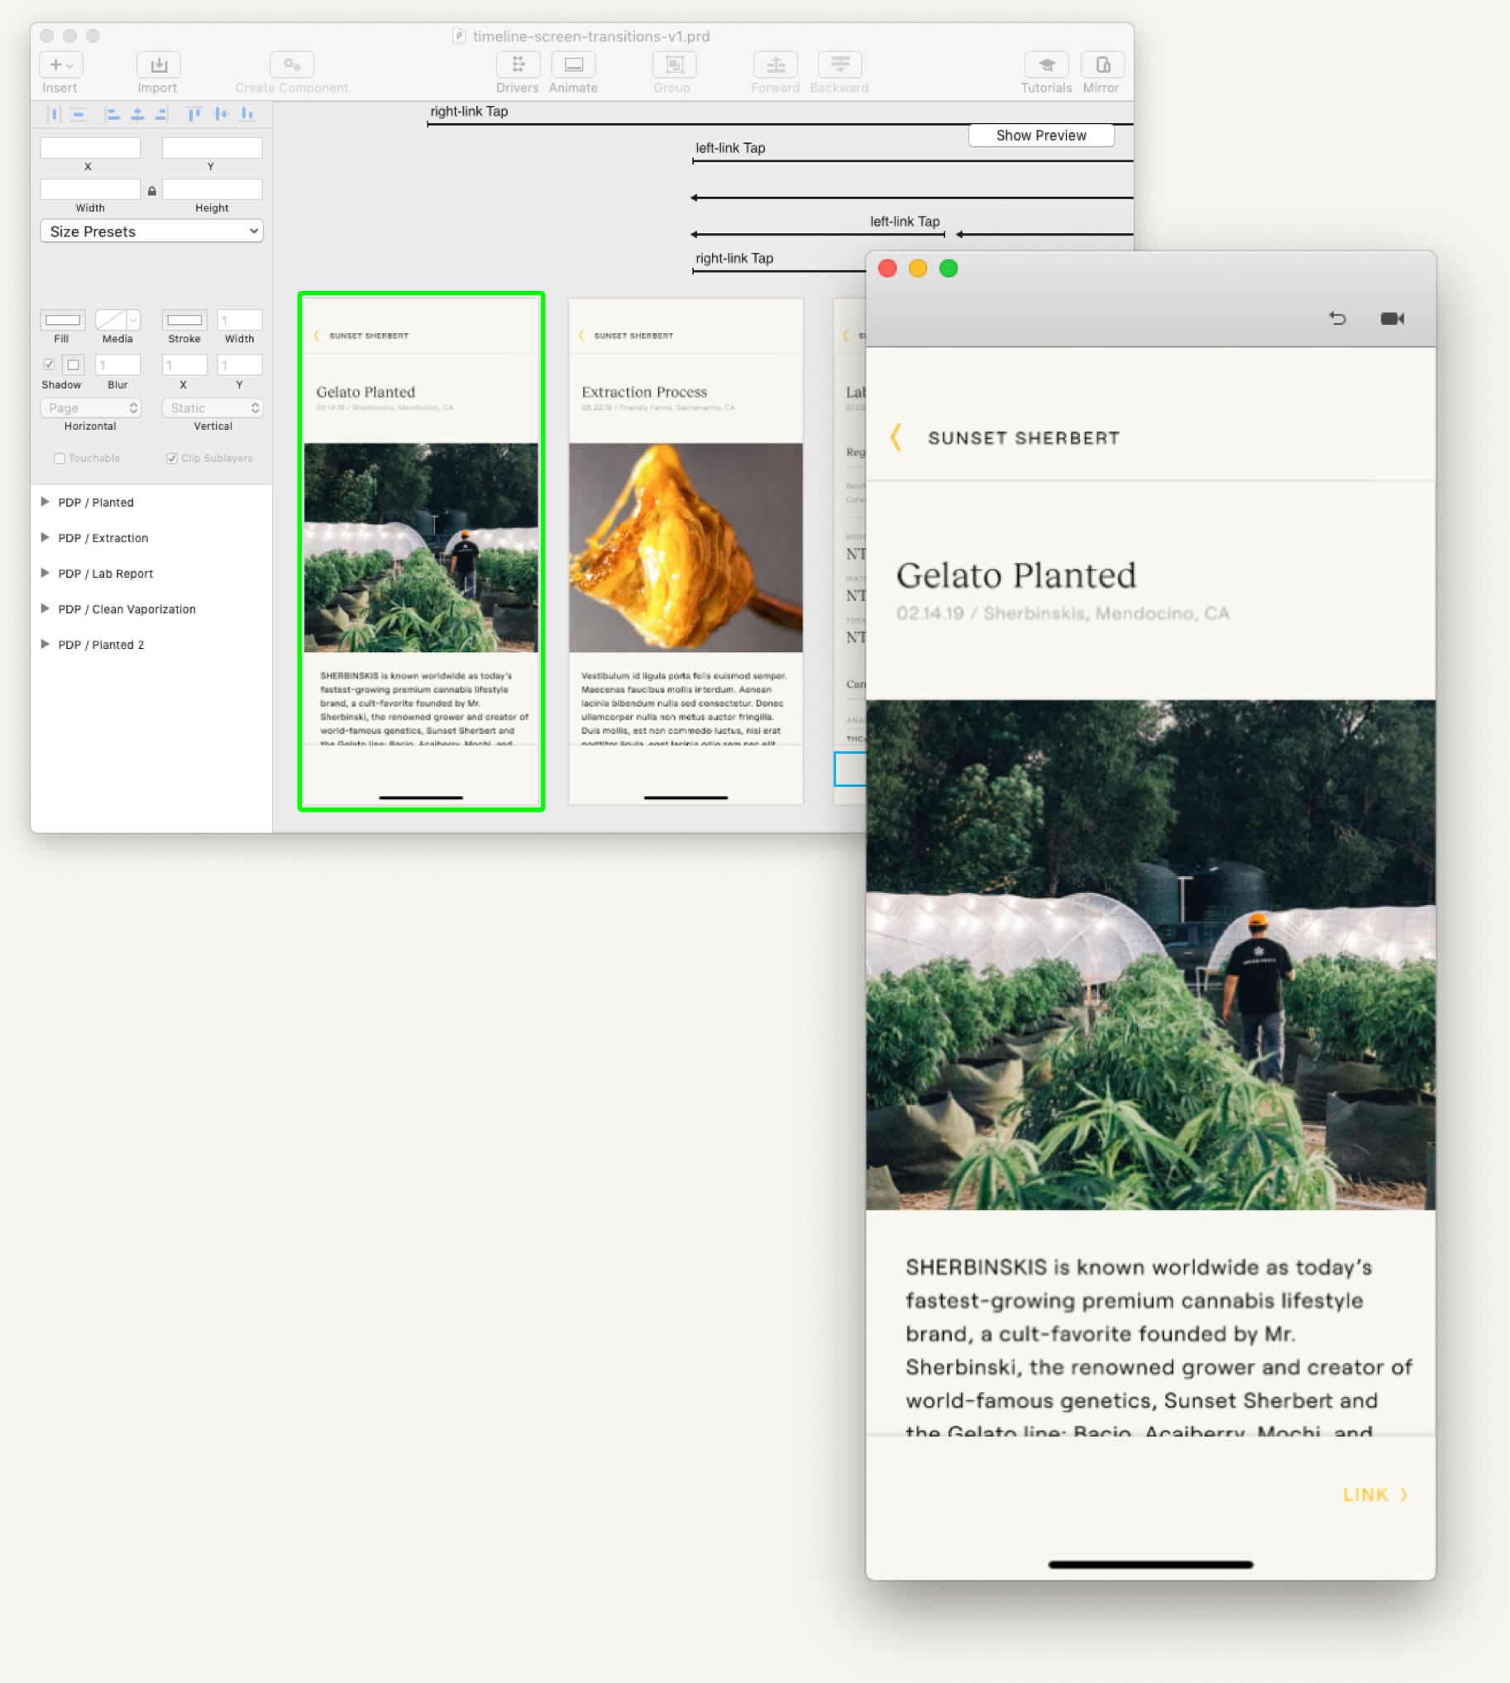Open the Horizontal Page dropdown
The image size is (1510, 1683).
pyautogui.click(x=91, y=408)
